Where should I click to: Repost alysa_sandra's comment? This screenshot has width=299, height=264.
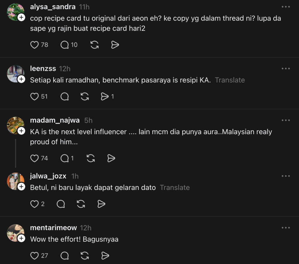94,45
